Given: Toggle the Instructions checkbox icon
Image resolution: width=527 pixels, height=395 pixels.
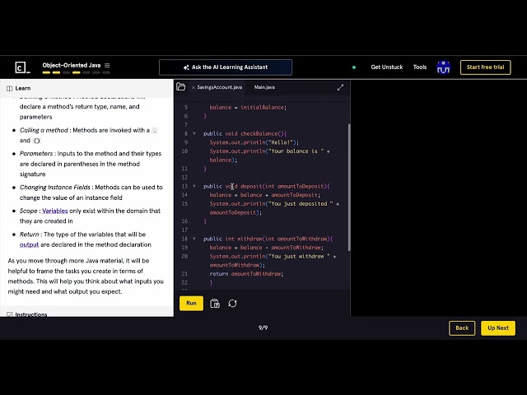Looking at the screenshot, I should (9, 314).
